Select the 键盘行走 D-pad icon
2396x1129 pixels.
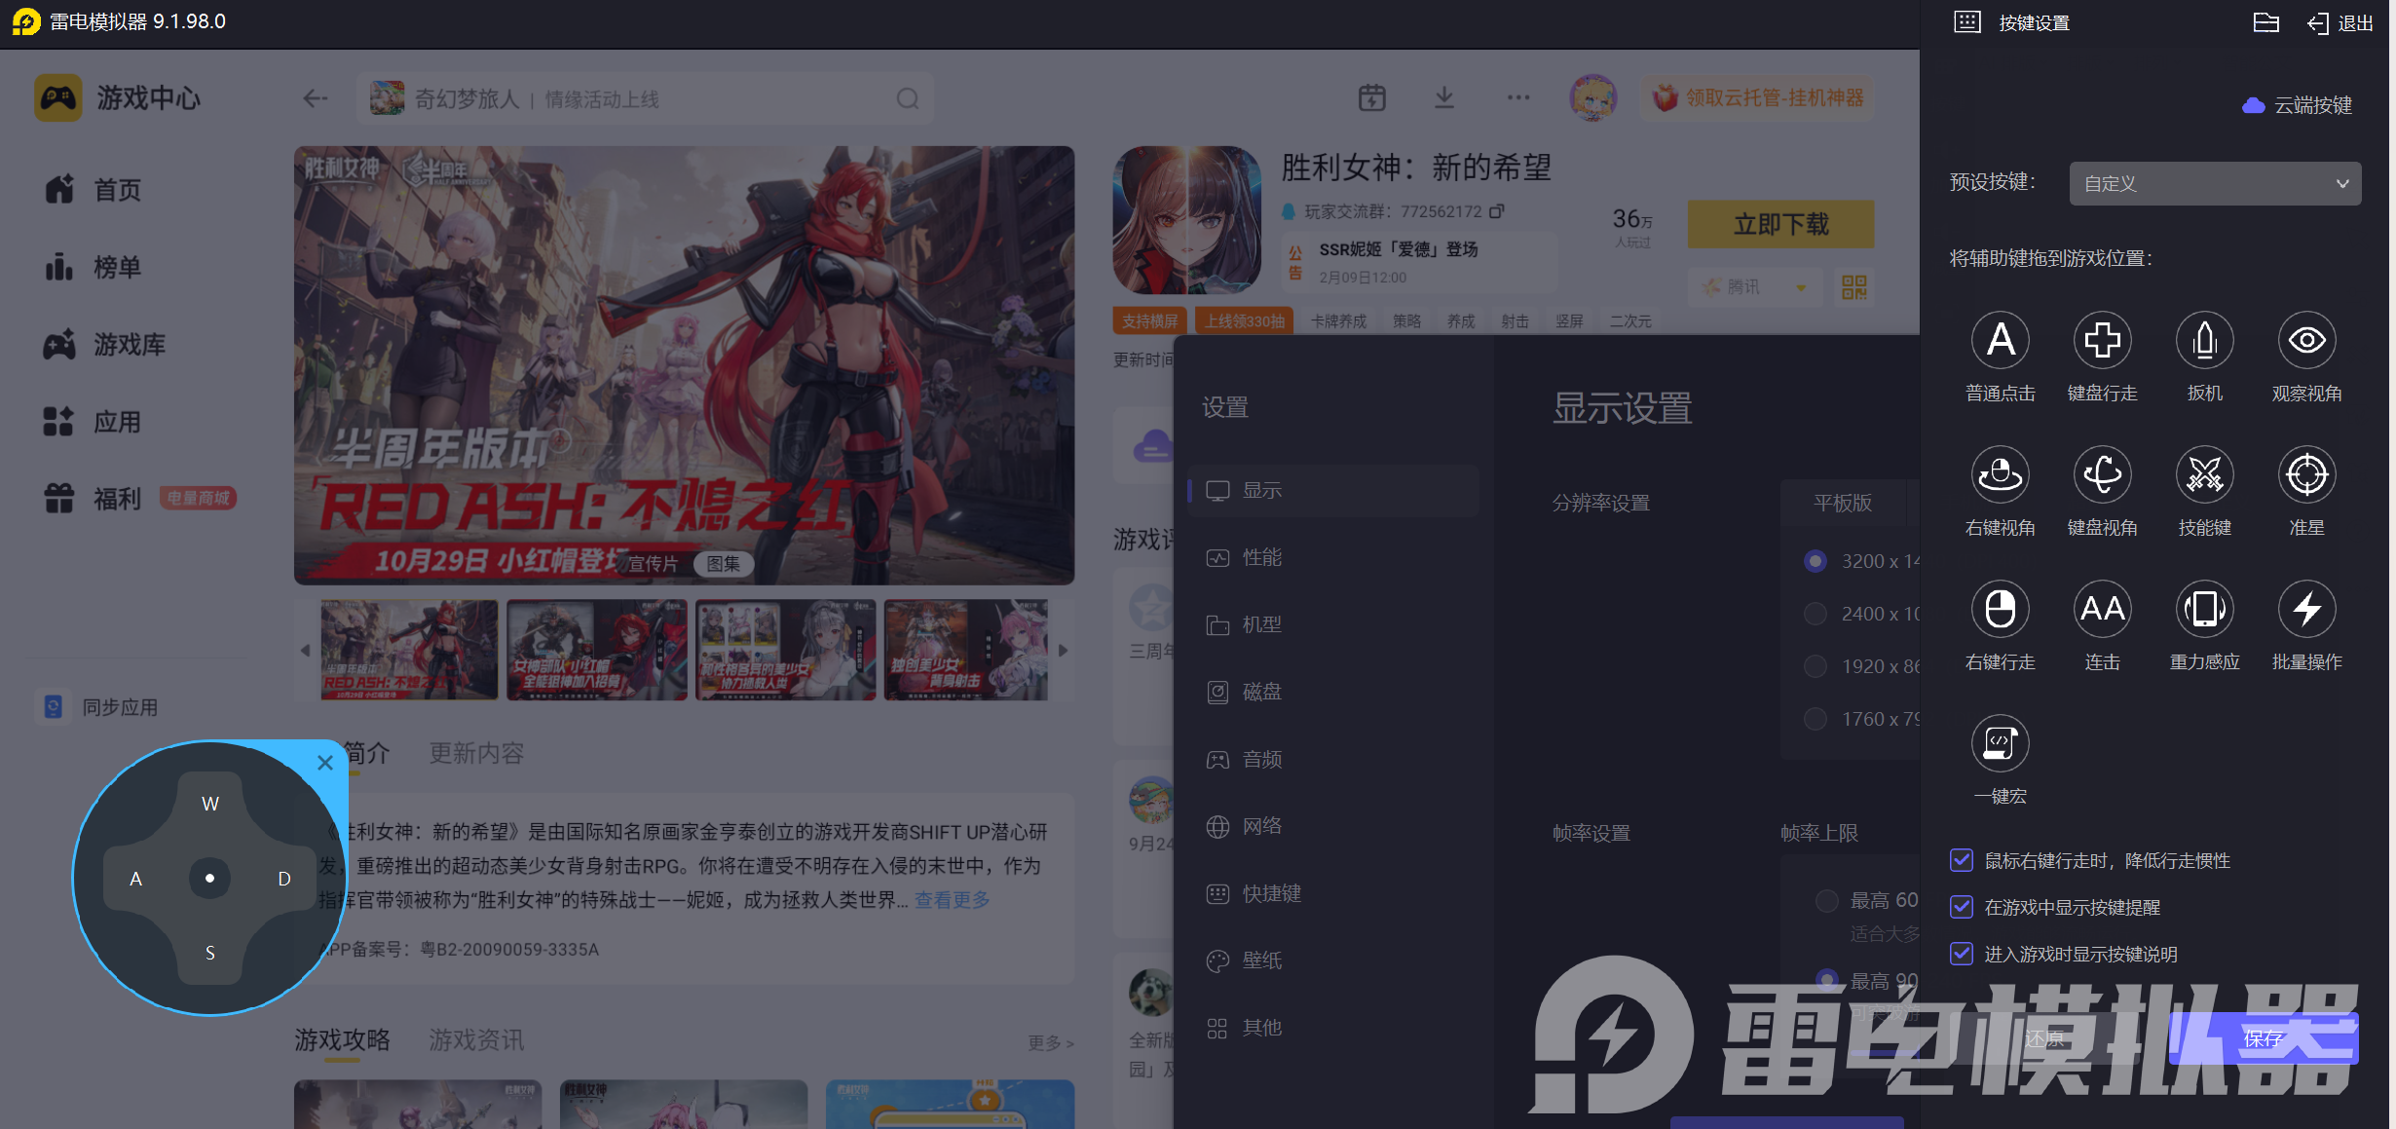[2102, 341]
